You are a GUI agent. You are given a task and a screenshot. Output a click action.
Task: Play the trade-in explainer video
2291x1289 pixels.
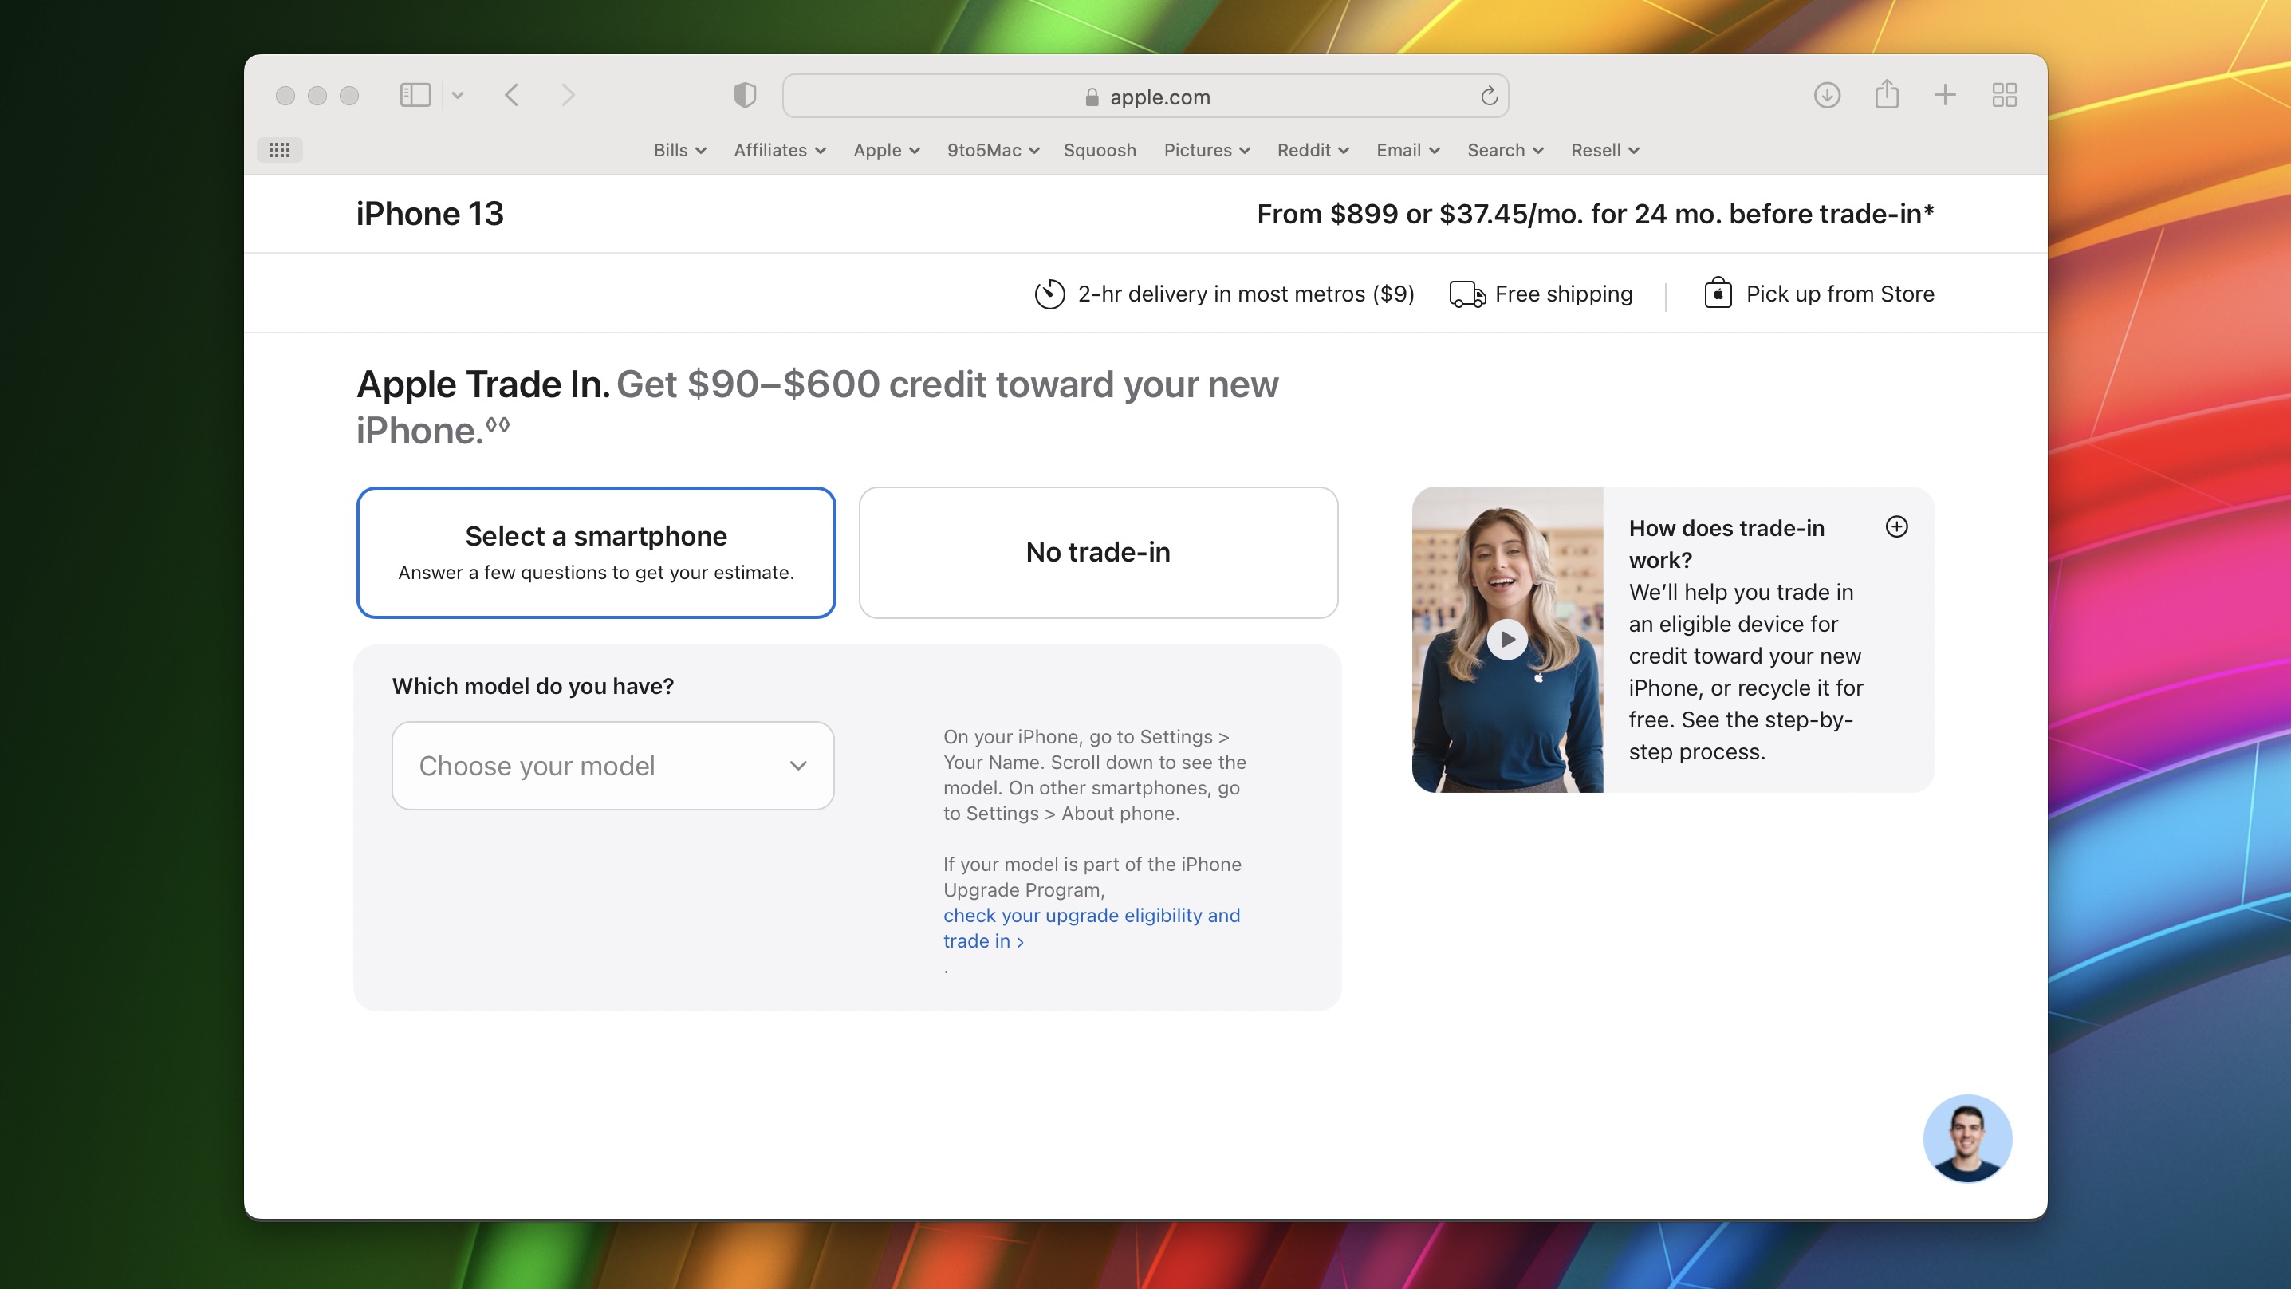tap(1507, 639)
